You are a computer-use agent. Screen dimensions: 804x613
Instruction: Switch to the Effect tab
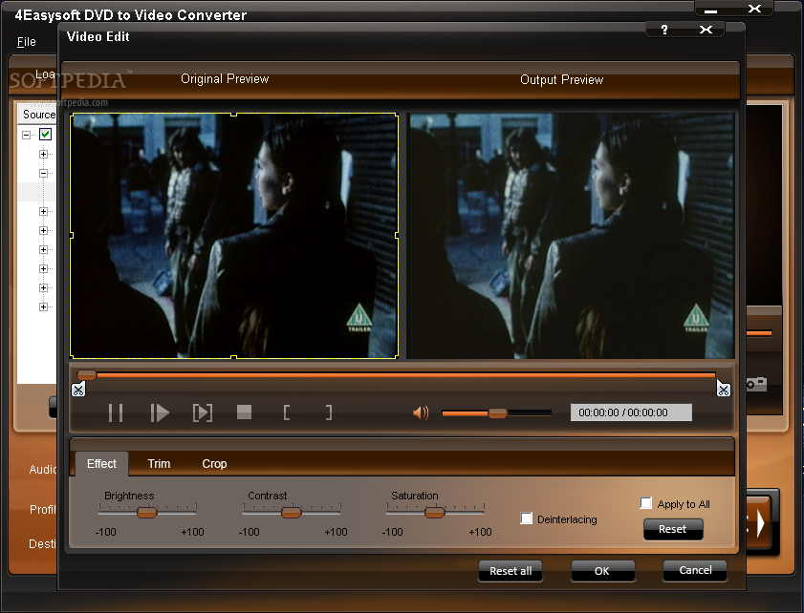click(101, 463)
